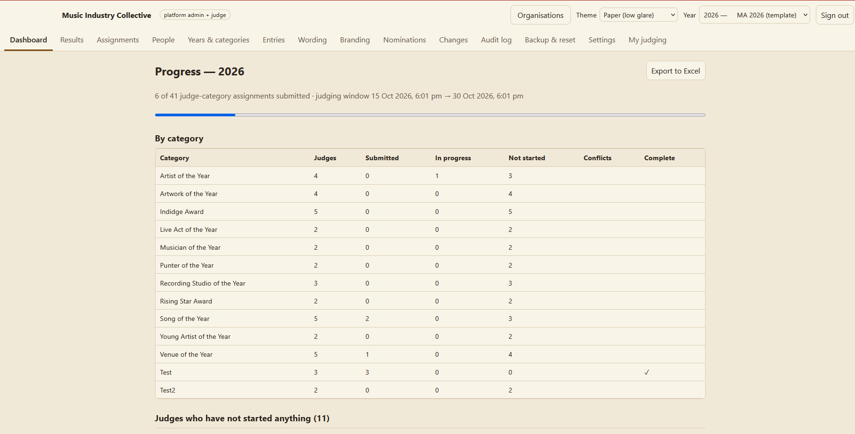
Task: Select the Artwork of the Year row
Action: pos(430,194)
